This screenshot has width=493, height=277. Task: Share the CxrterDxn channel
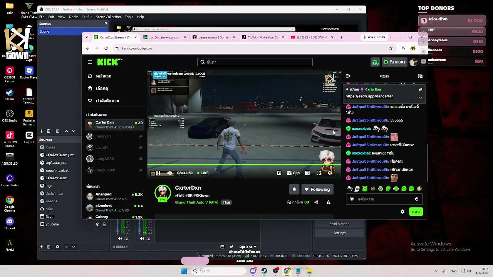(316, 202)
